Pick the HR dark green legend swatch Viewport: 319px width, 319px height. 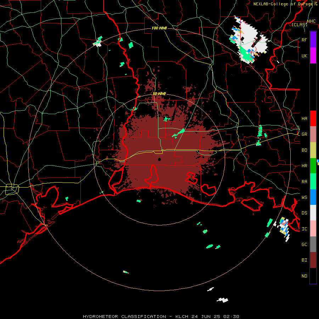(x=313, y=166)
